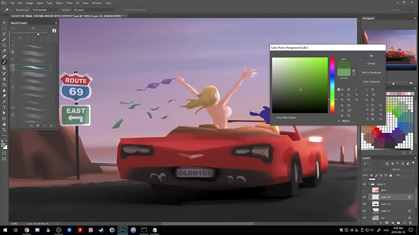Activate the Hand tool
The image size is (419, 235).
click(4, 124)
